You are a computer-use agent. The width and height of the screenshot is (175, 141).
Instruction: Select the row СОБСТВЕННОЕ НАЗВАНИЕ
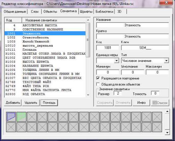coord(45,29)
